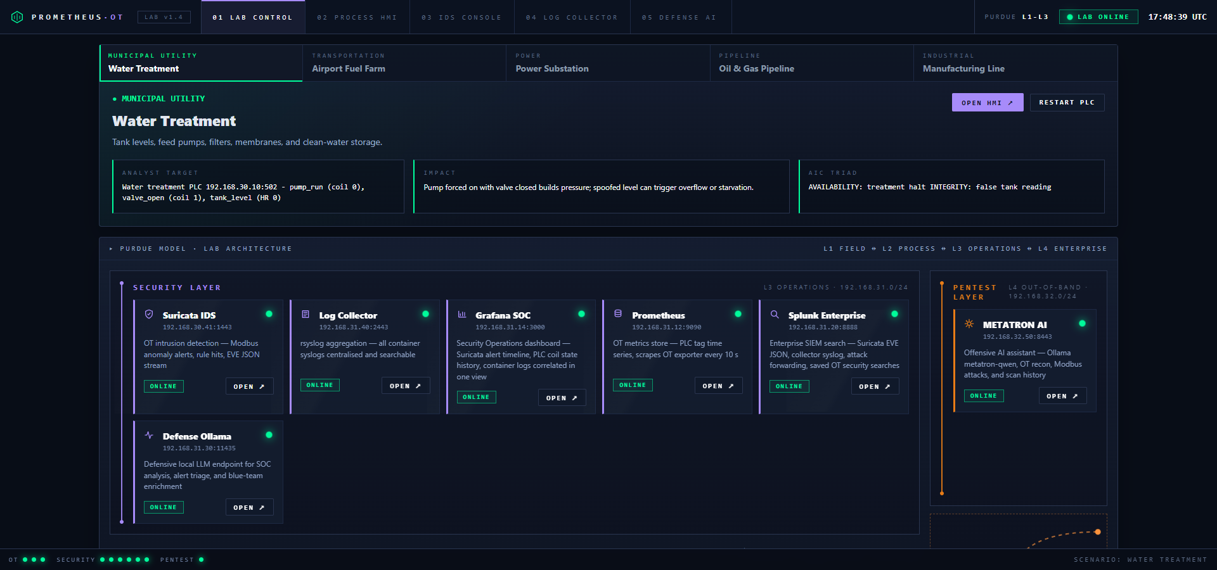The height and width of the screenshot is (570, 1217).
Task: Click the Defense Ollama pulse icon
Action: [x=149, y=435]
